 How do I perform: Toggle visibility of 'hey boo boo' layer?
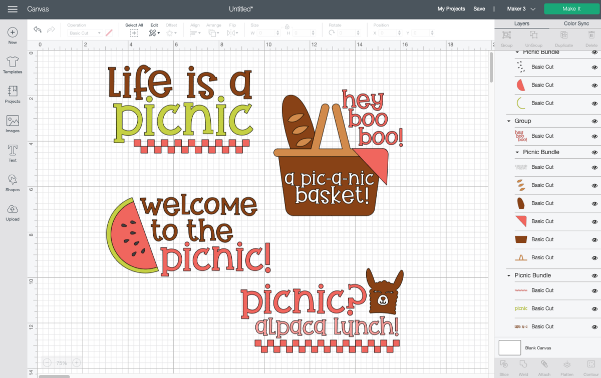(x=594, y=136)
